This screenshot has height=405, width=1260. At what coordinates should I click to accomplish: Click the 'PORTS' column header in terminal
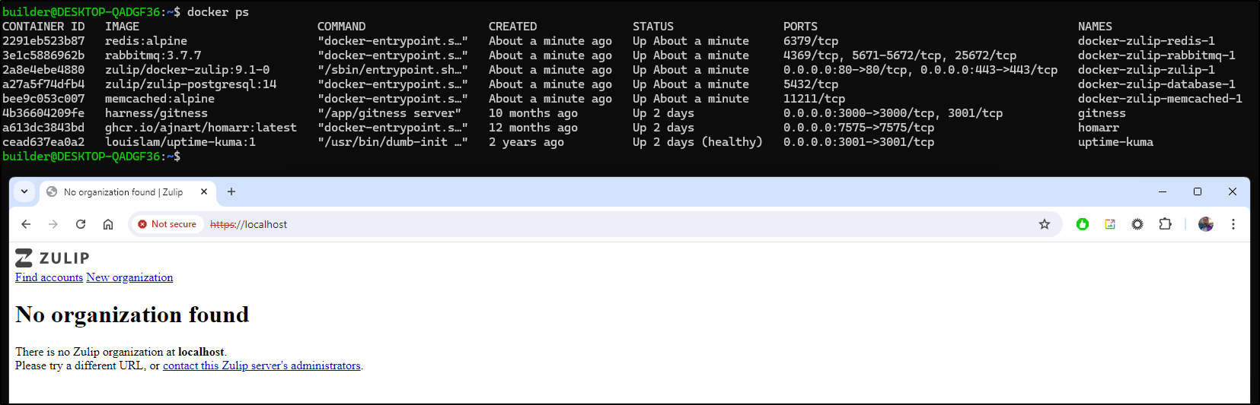800,27
